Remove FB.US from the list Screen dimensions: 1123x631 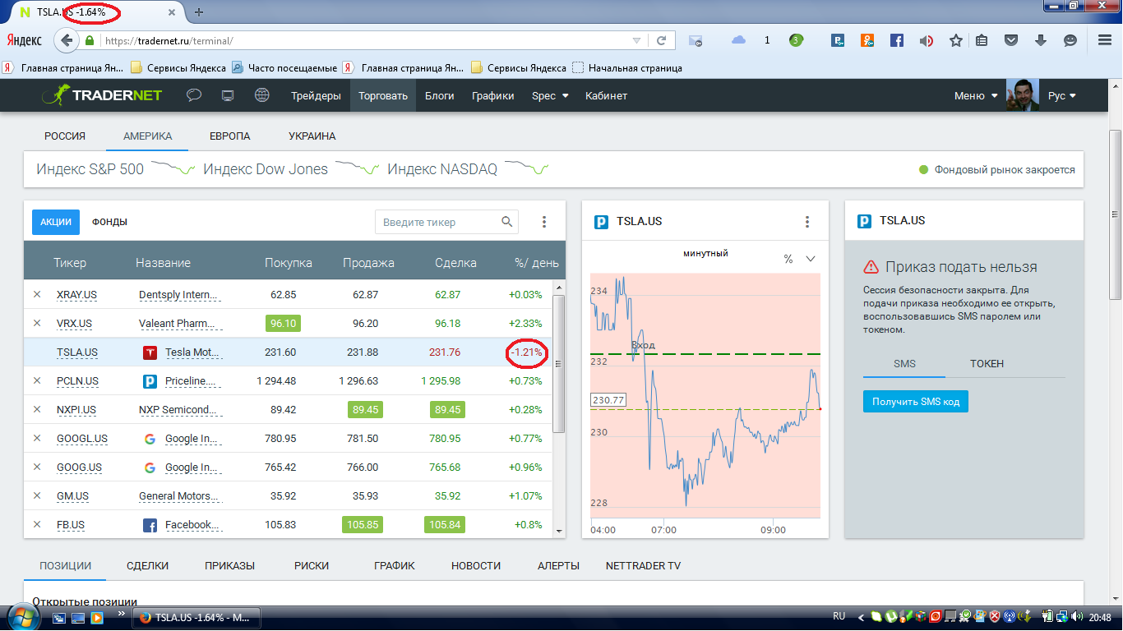point(37,524)
